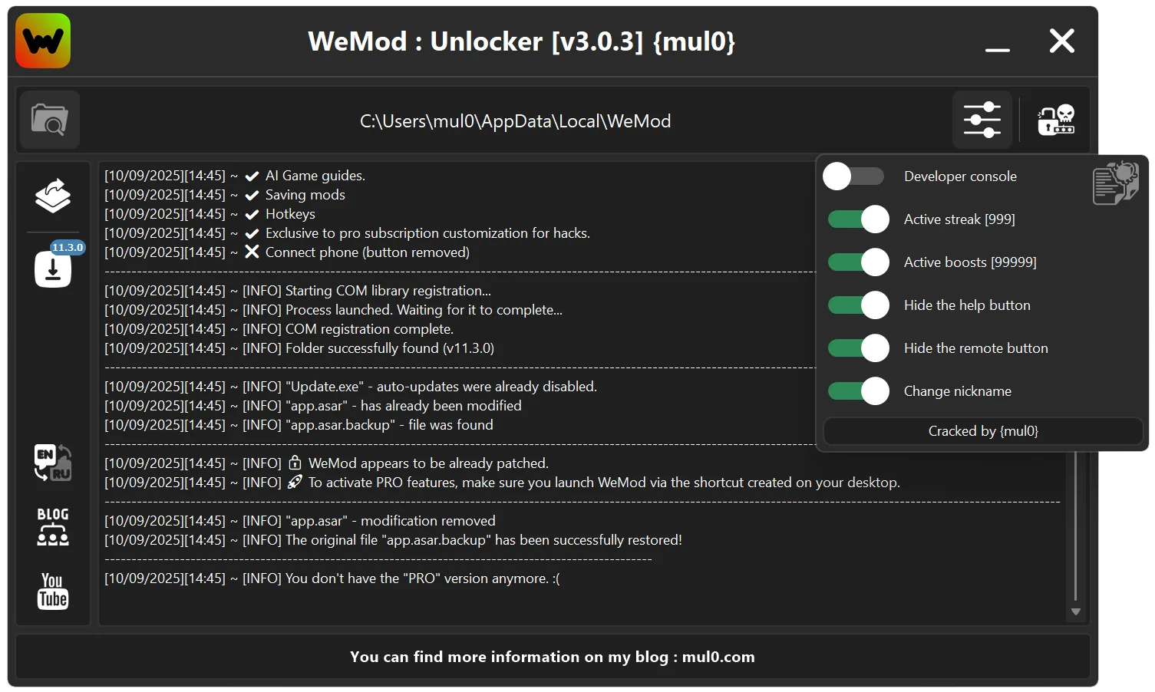Turn off the Change nickname toggle
The width and height of the screenshot is (1155, 692).
(x=858, y=390)
